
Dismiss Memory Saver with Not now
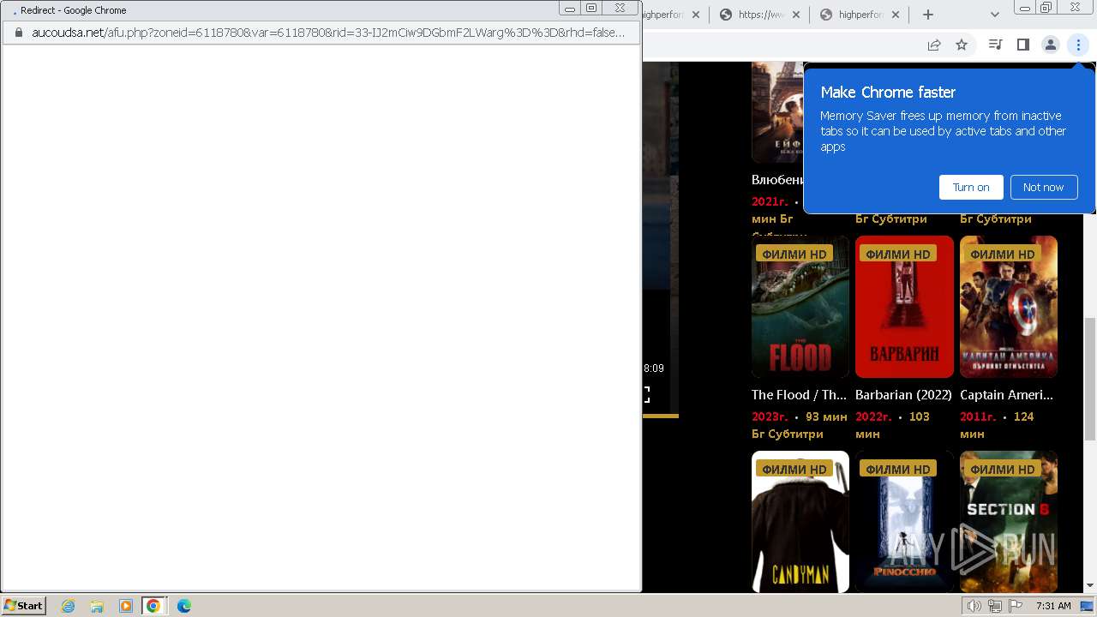click(1043, 187)
